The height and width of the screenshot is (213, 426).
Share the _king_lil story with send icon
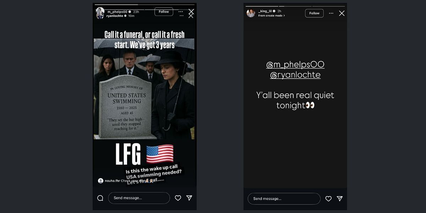point(340,199)
